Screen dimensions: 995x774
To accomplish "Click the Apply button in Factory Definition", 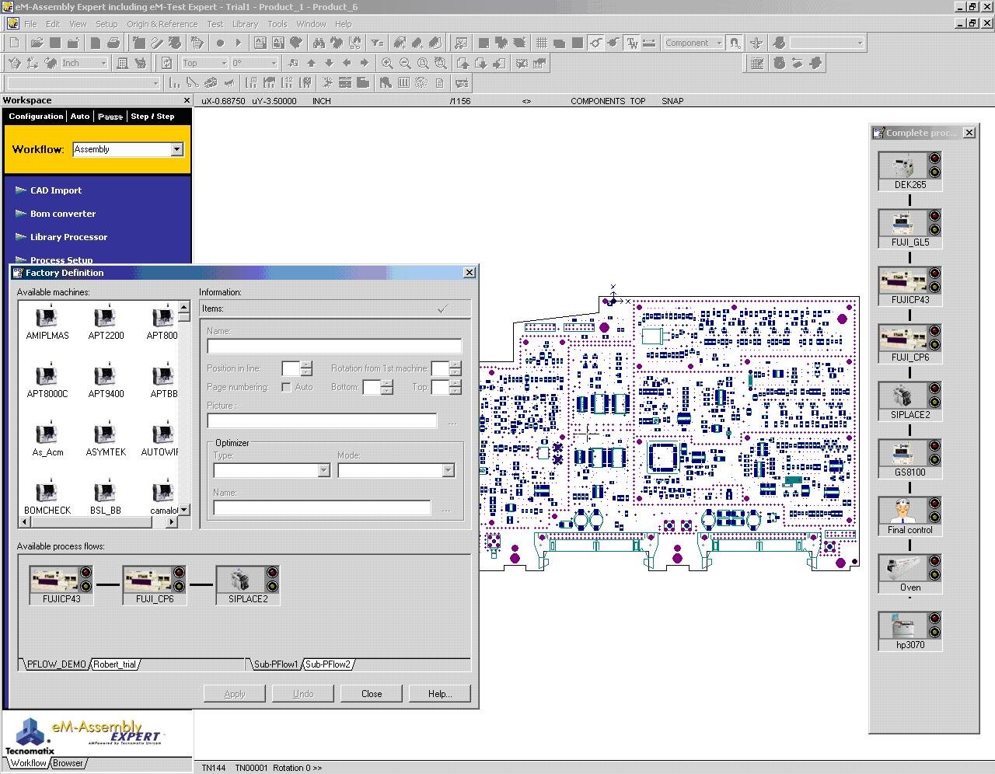I will coord(234,693).
